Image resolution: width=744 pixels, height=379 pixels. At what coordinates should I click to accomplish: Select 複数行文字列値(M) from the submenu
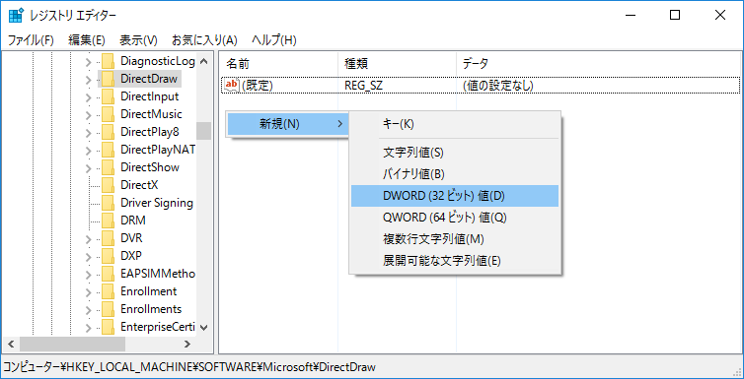coord(455,239)
